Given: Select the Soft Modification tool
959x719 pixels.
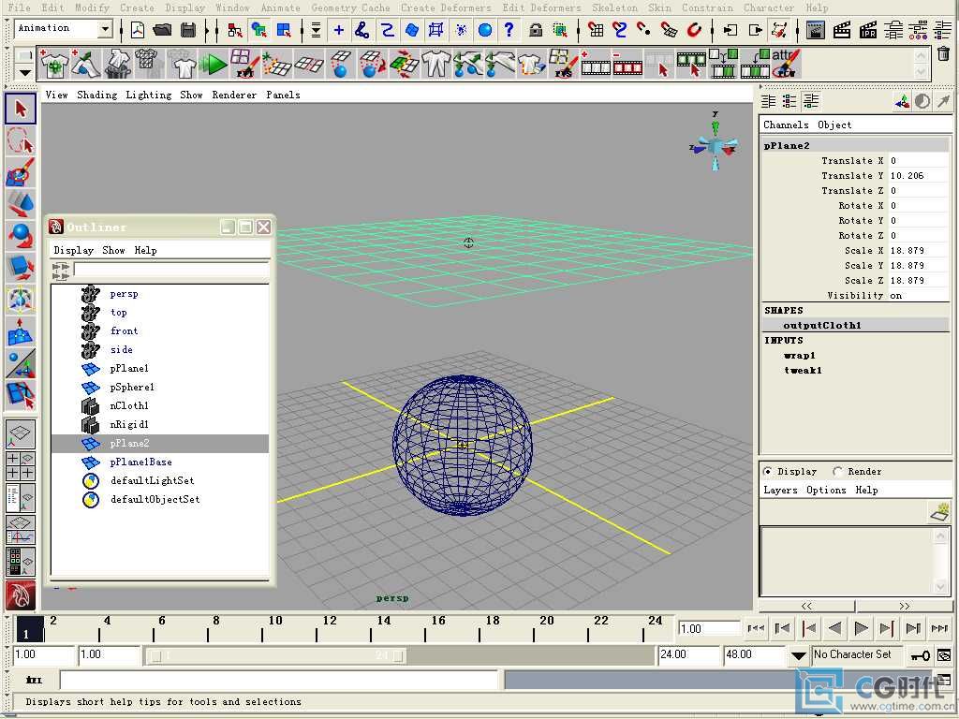Looking at the screenshot, I should [x=21, y=330].
